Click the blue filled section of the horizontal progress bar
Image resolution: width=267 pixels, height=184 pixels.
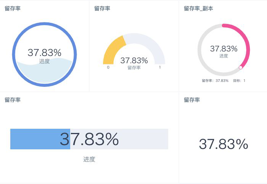[38, 139]
